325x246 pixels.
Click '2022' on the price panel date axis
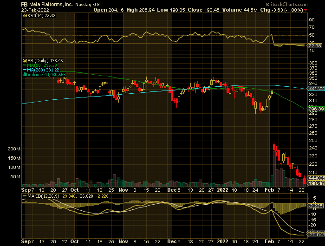(x=222, y=190)
